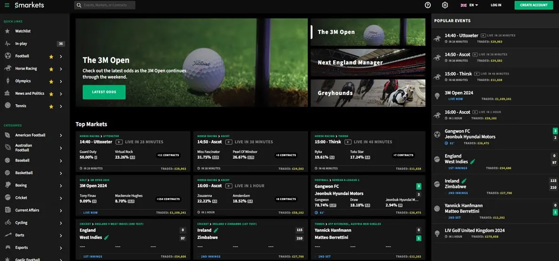Click the Create Account button

pyautogui.click(x=534, y=5)
